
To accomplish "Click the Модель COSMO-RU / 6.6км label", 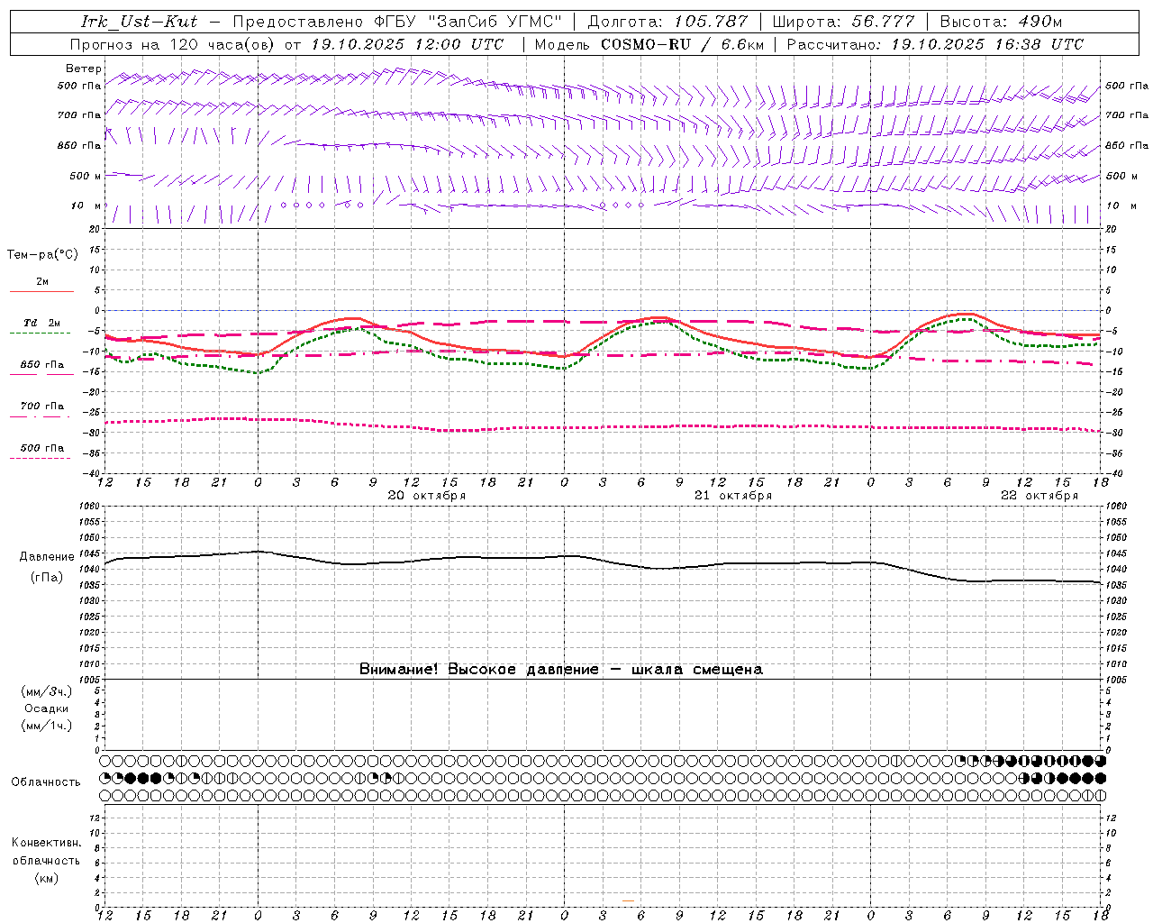I will click(x=649, y=44).
